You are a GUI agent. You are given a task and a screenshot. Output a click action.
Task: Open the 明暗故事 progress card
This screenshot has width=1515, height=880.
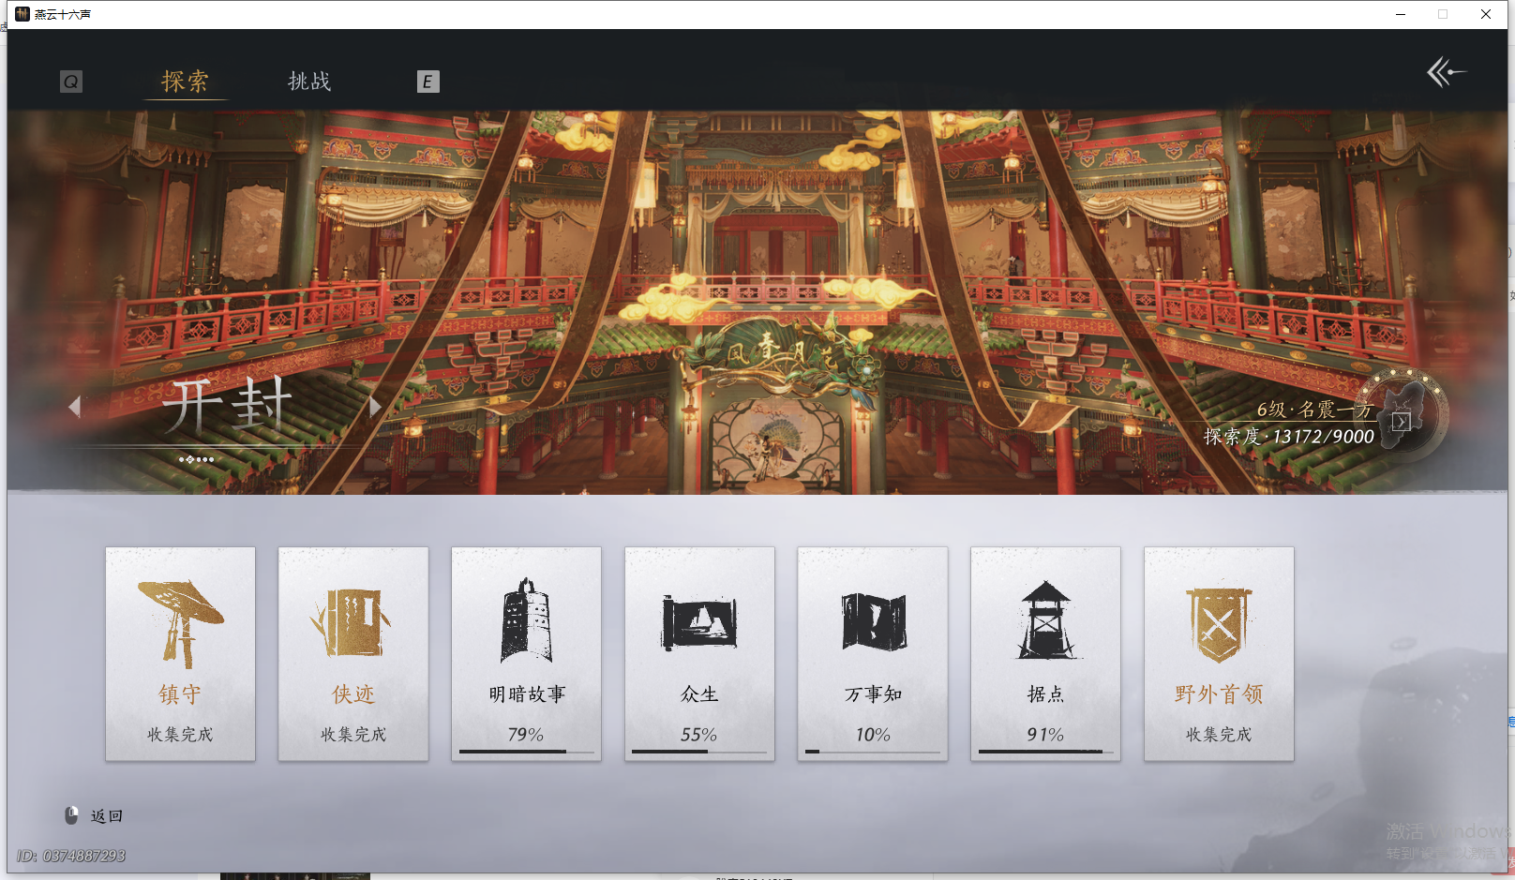(526, 653)
